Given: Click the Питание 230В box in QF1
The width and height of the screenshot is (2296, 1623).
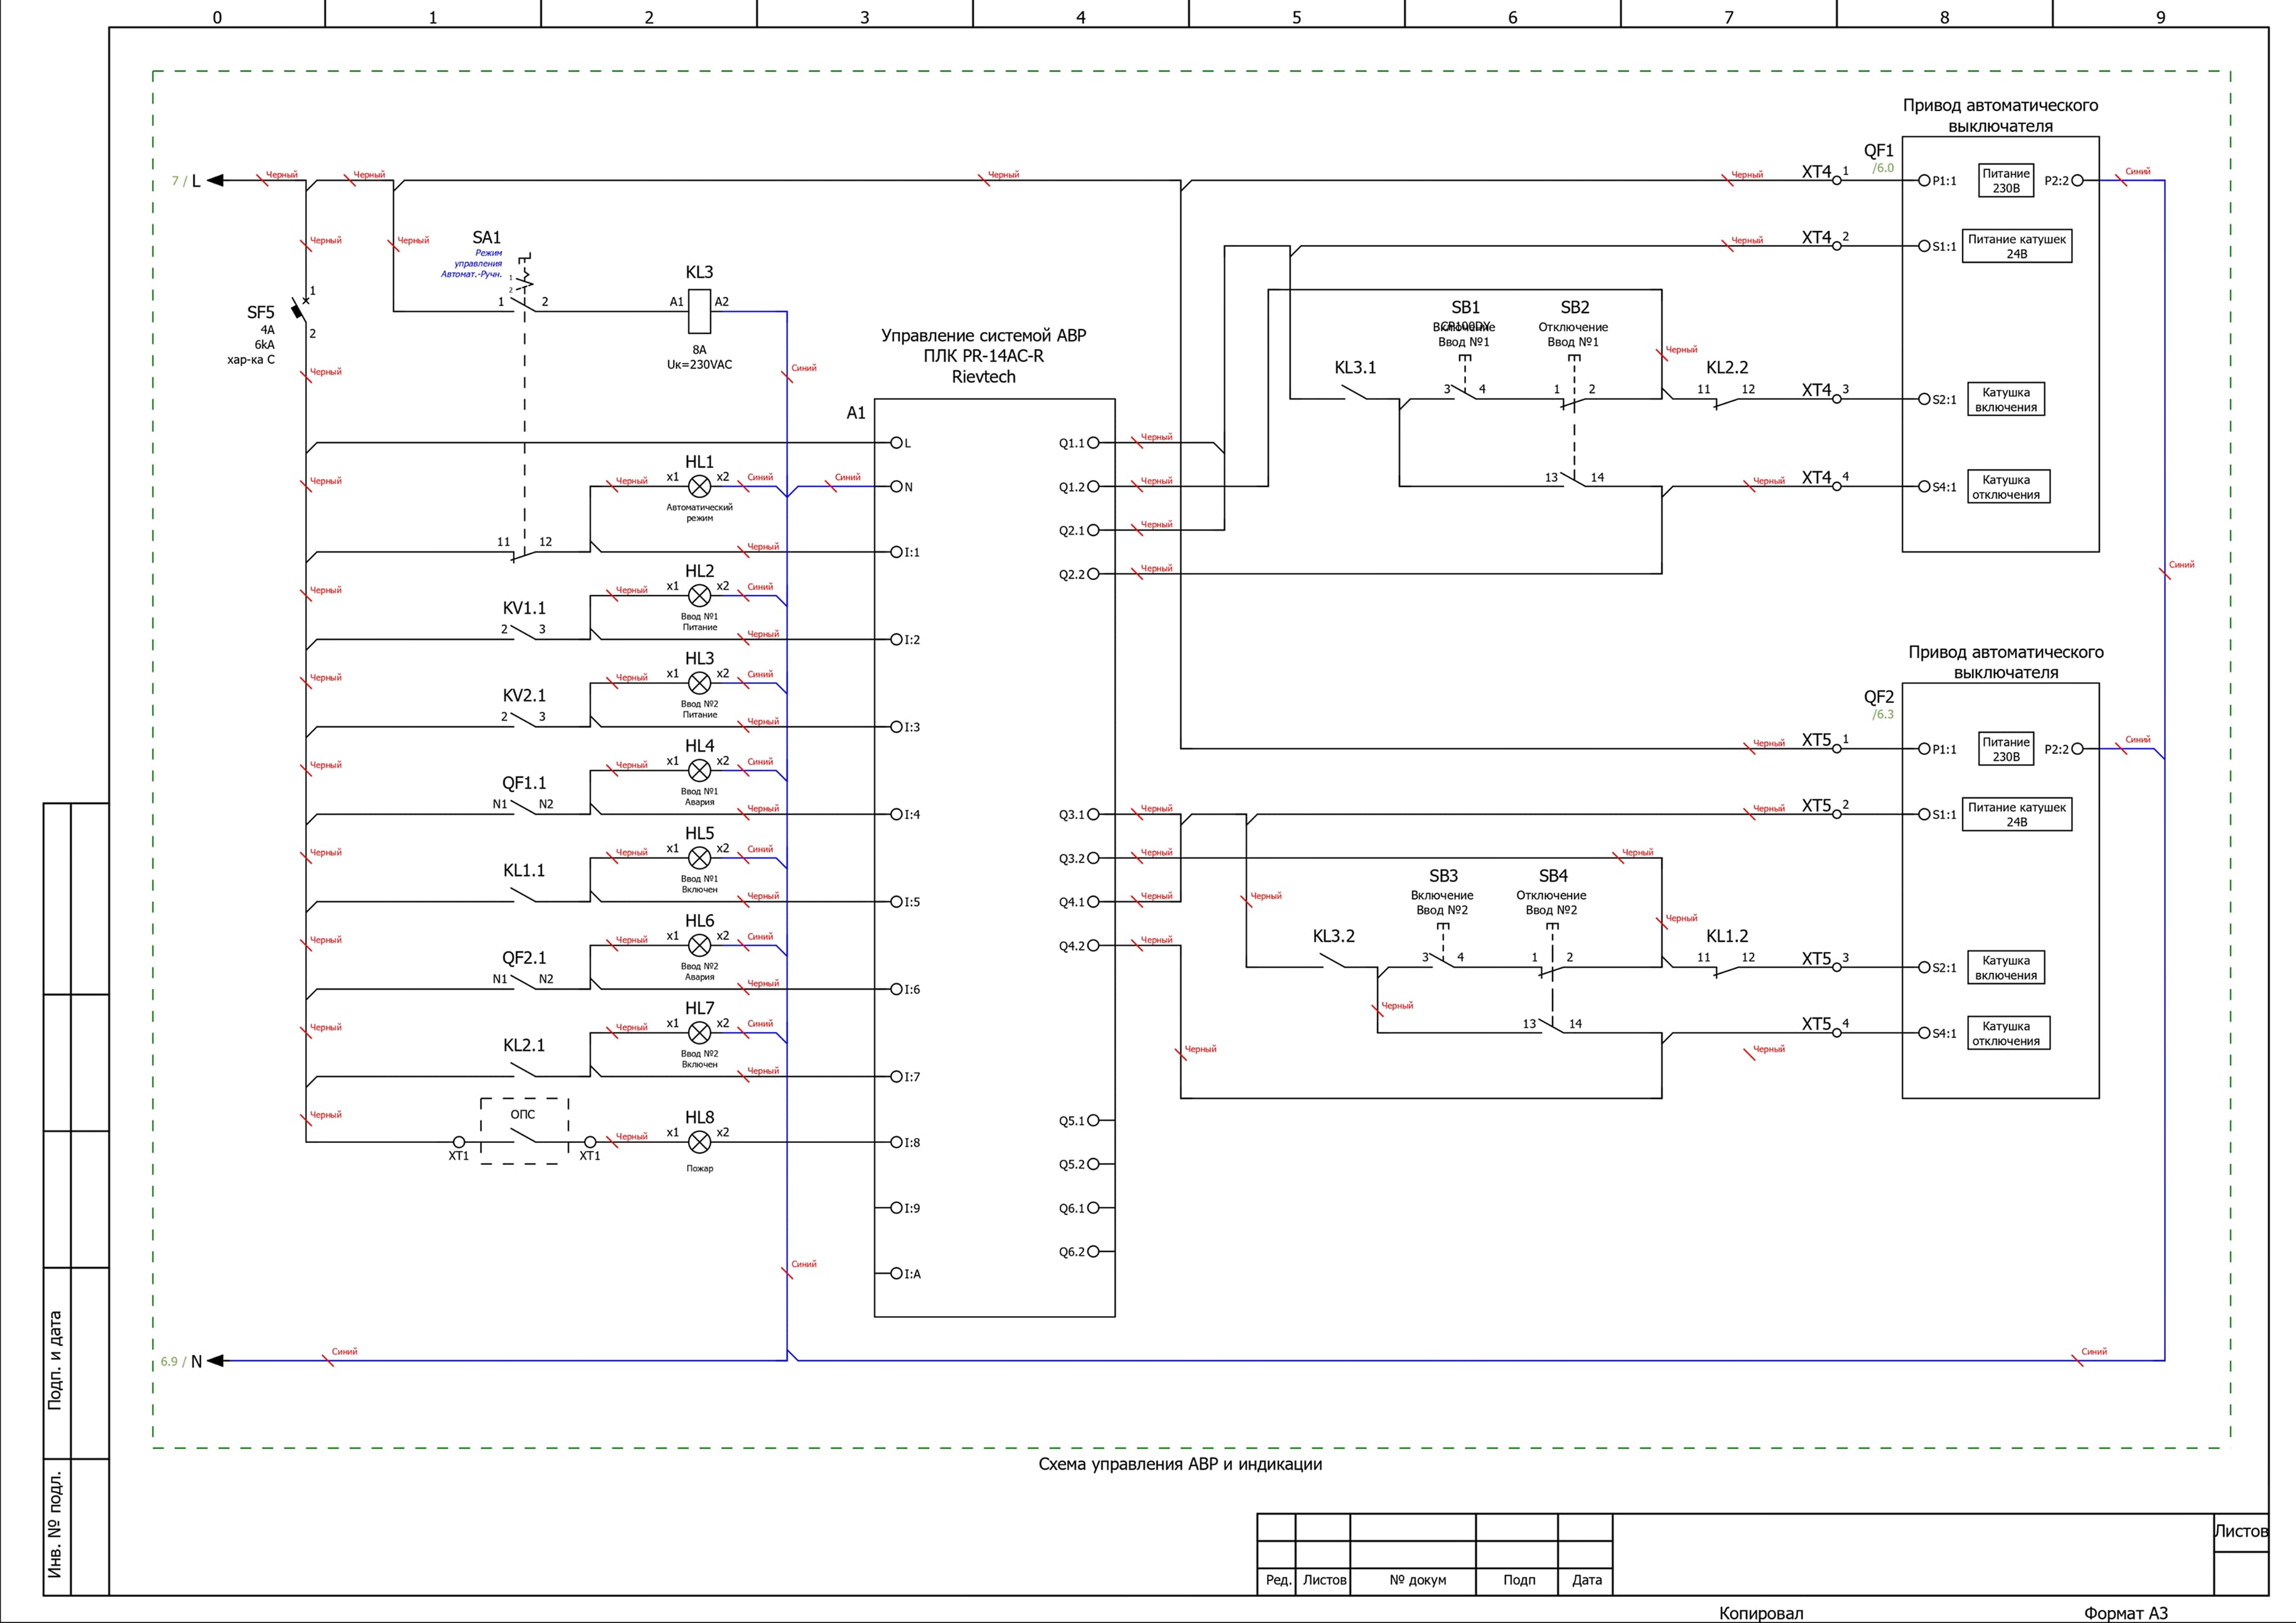Looking at the screenshot, I should pos(2005,181).
